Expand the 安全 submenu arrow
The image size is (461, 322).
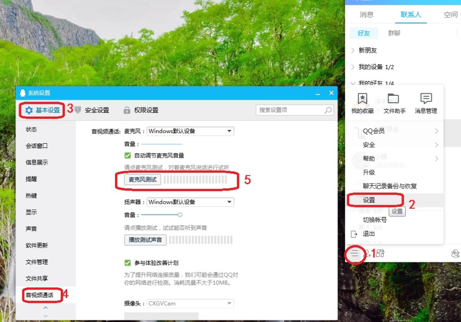click(x=437, y=145)
